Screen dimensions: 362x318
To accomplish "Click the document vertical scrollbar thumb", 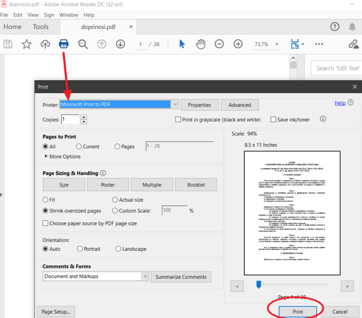I will pyautogui.click(x=293, y=65).
